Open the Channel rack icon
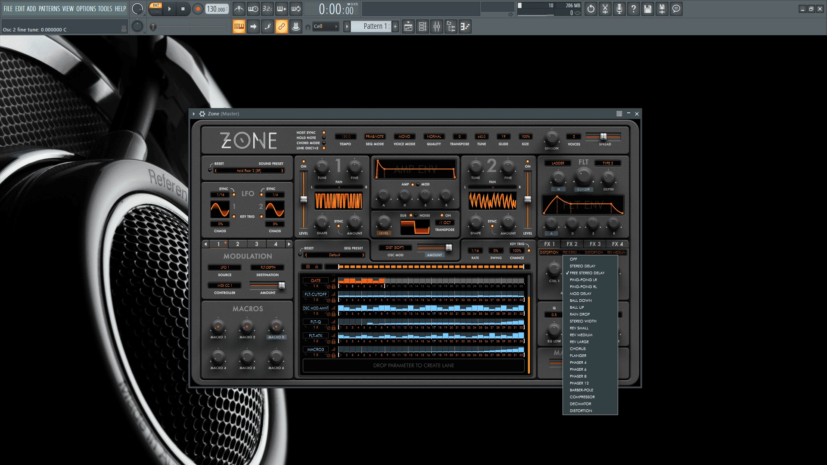827x465 pixels. [x=423, y=27]
